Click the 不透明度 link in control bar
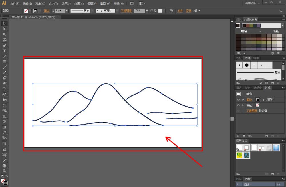286x187 pixels. click(x=126, y=11)
